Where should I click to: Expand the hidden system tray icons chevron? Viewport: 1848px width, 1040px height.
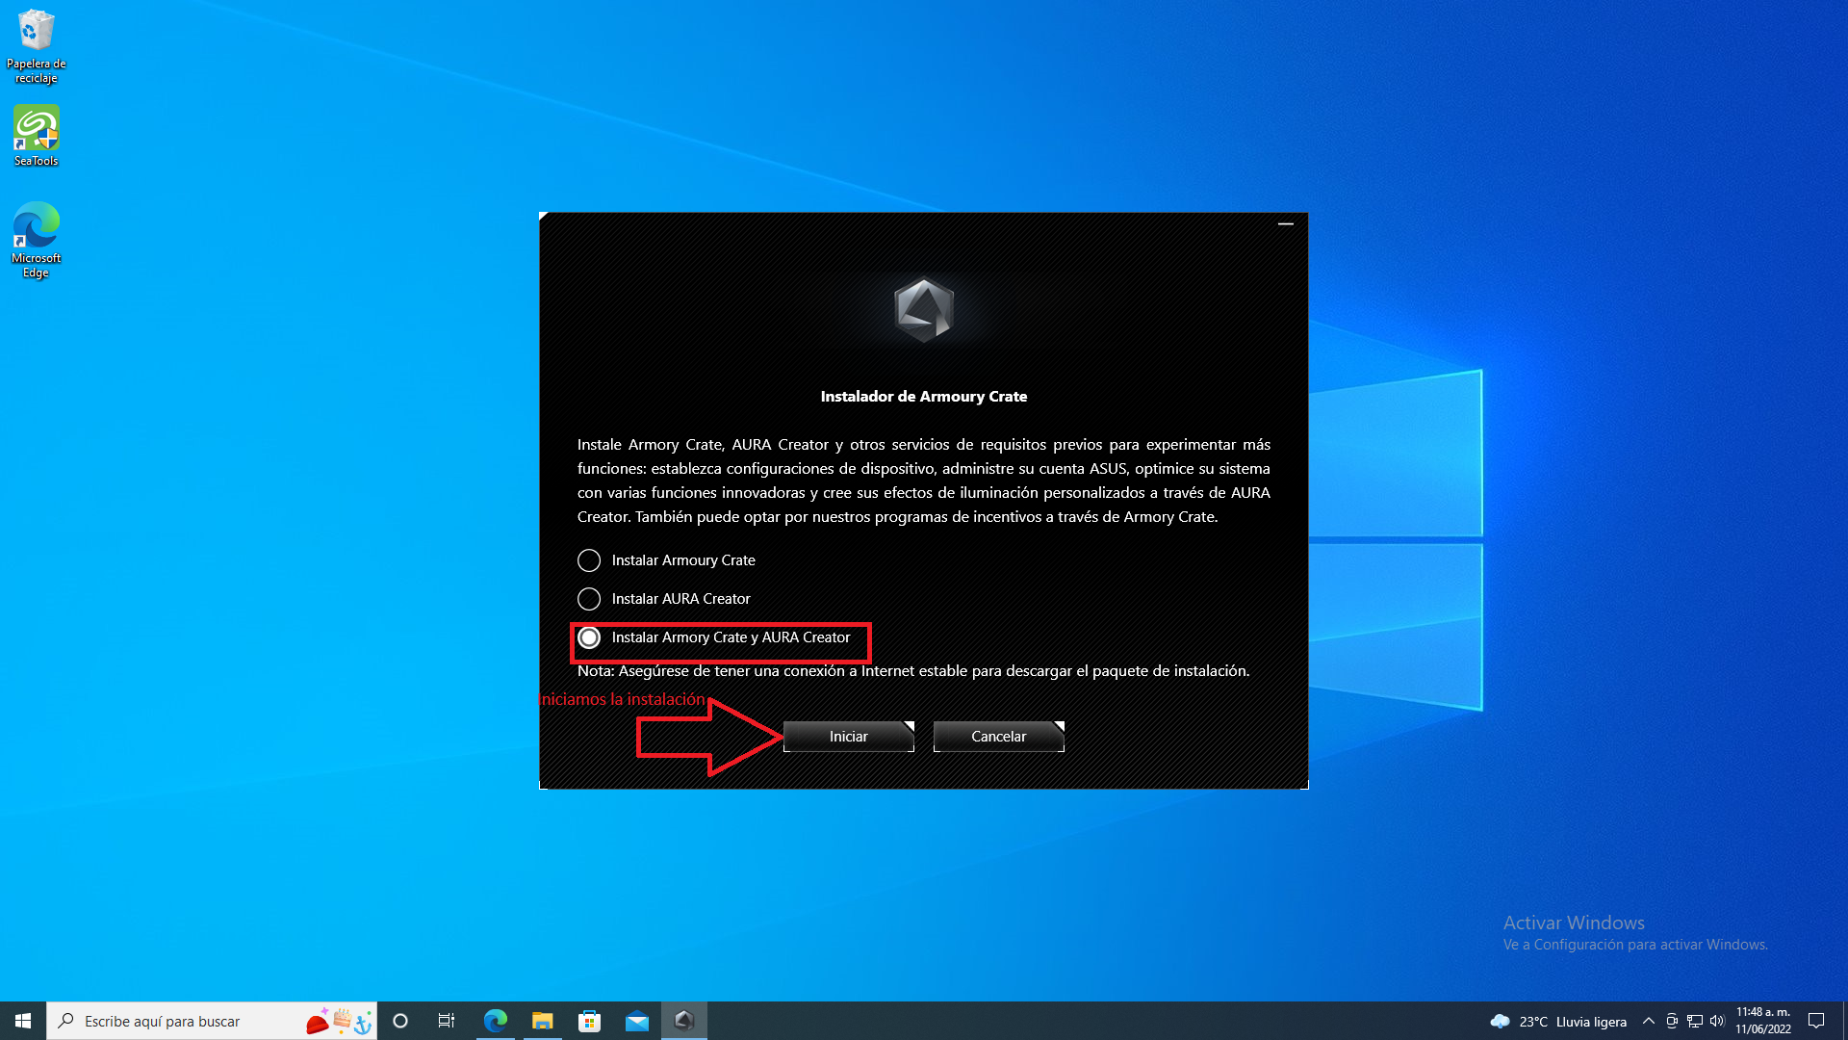(1648, 1021)
